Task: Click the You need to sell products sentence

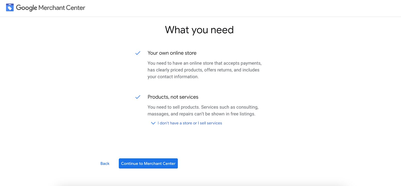Action: pos(173,107)
